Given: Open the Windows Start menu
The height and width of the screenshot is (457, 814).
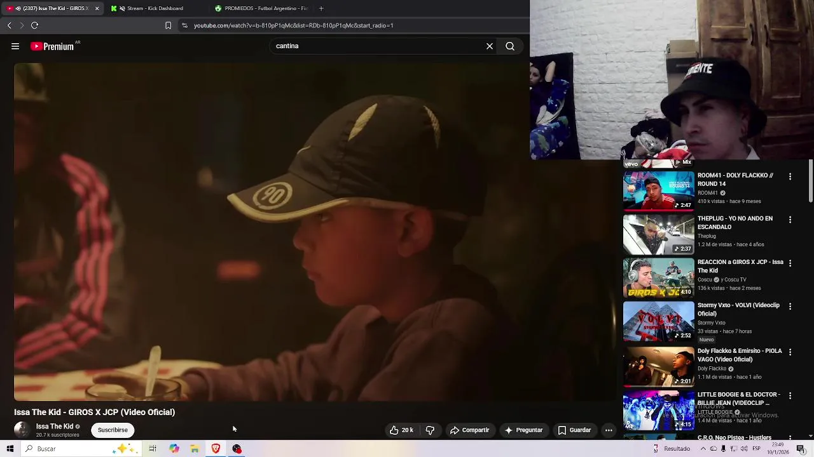Looking at the screenshot, I should 10,449.
